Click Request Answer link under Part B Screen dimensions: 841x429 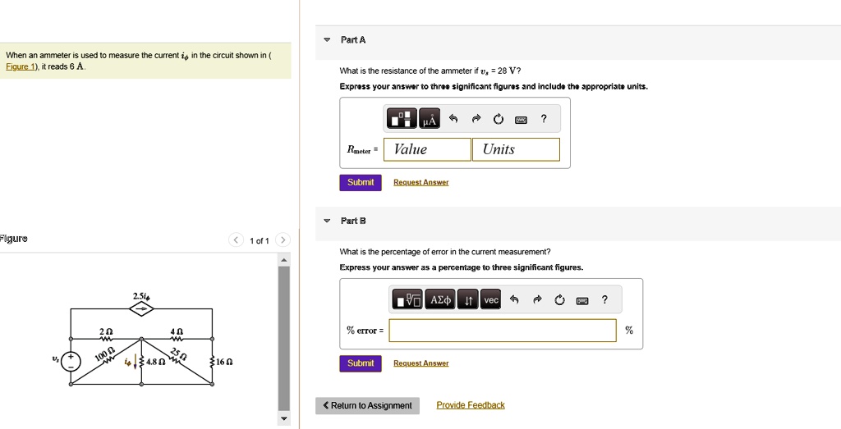420,363
